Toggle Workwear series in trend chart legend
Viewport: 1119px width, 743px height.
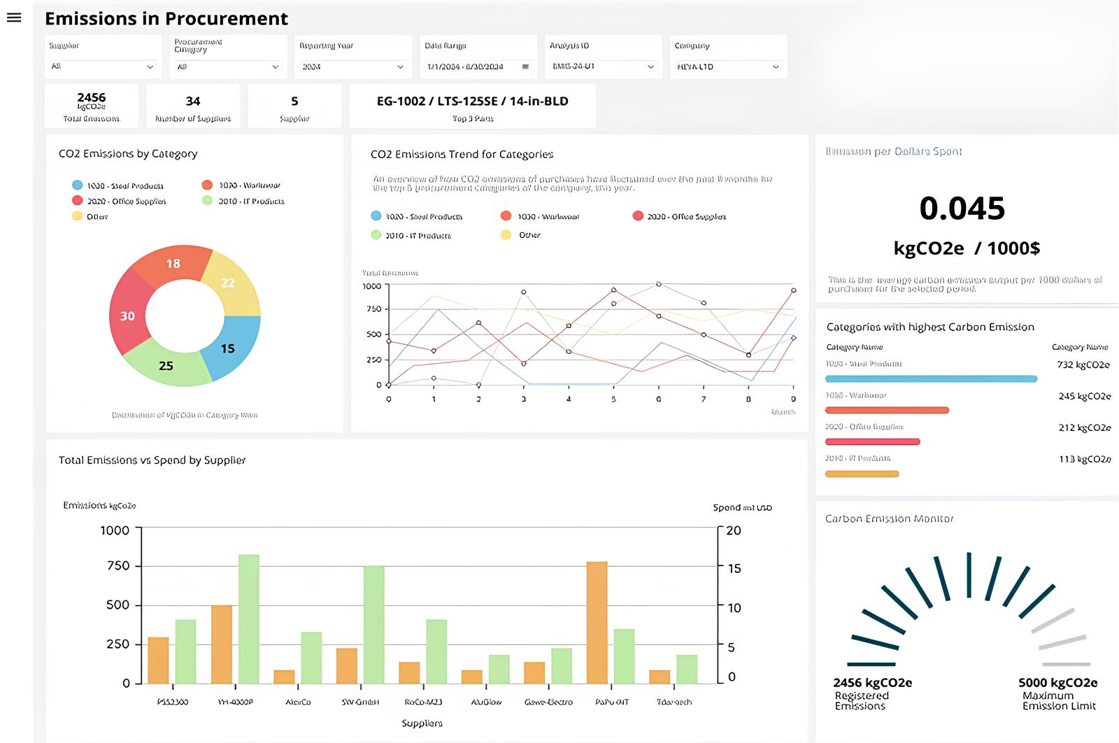pos(548,217)
